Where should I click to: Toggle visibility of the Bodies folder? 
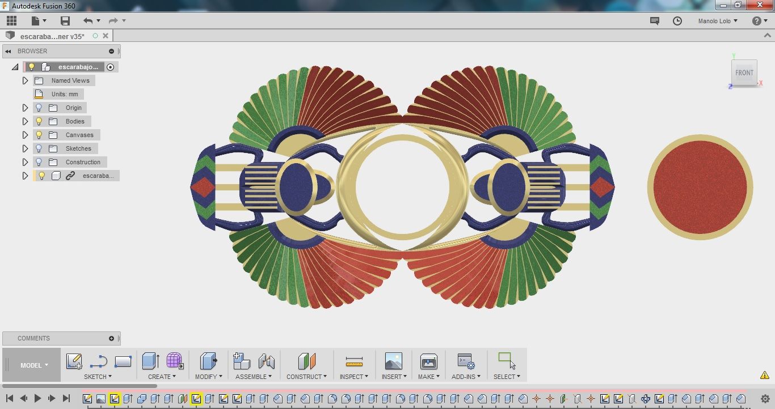(38, 121)
